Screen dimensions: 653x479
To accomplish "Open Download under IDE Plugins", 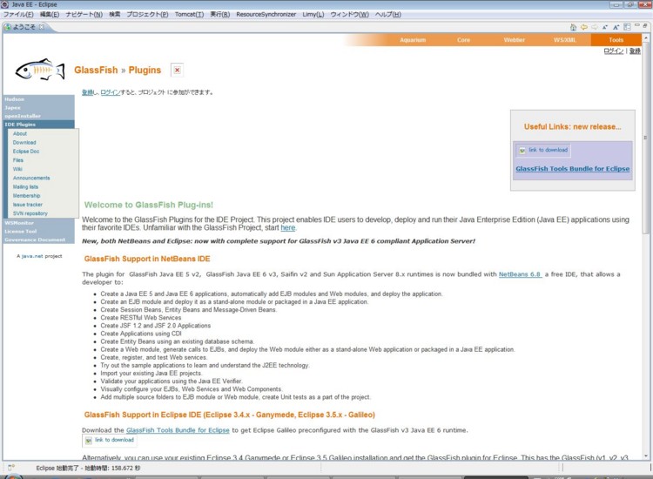I will [24, 143].
